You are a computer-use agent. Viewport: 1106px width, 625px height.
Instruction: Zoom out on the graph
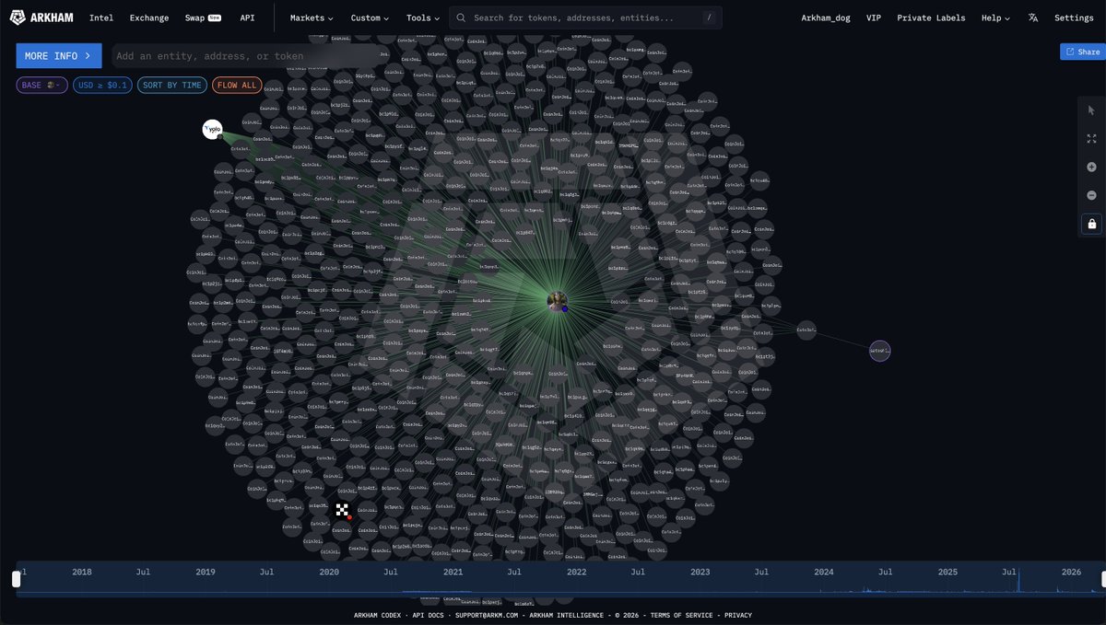point(1091,195)
